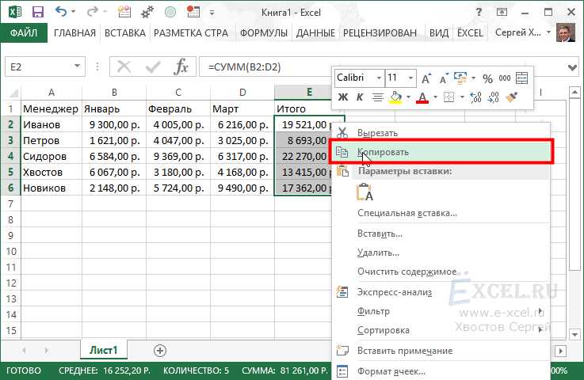Open Calibri font name dropdown
584x380 pixels.
click(379, 78)
